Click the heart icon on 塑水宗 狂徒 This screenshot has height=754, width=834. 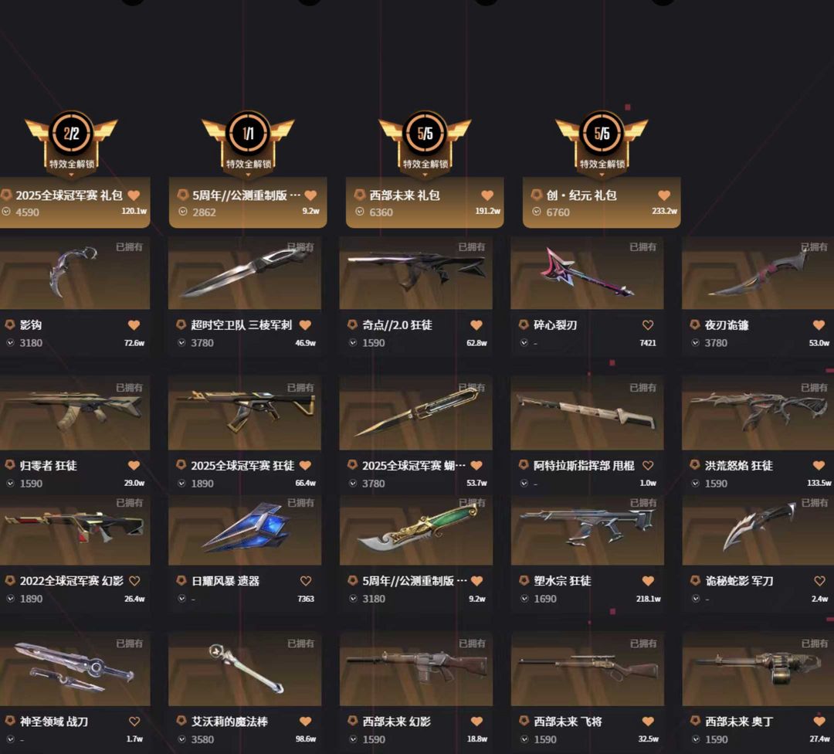[647, 581]
